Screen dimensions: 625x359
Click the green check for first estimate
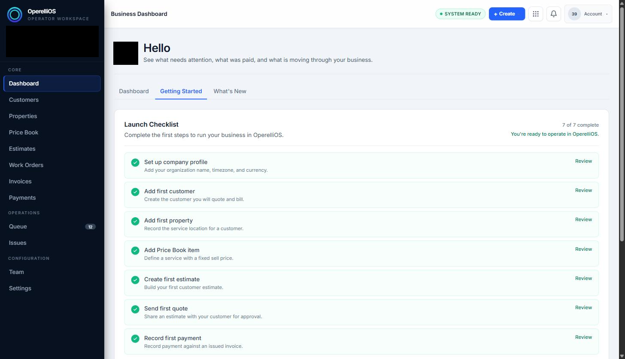(135, 280)
